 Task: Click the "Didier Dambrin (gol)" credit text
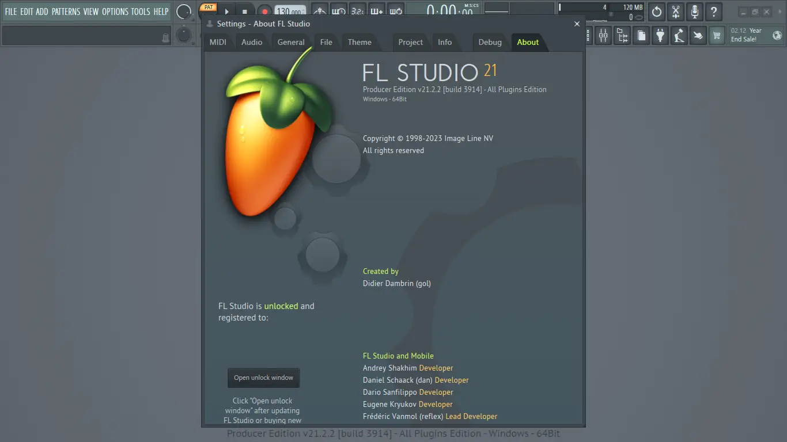click(x=397, y=283)
